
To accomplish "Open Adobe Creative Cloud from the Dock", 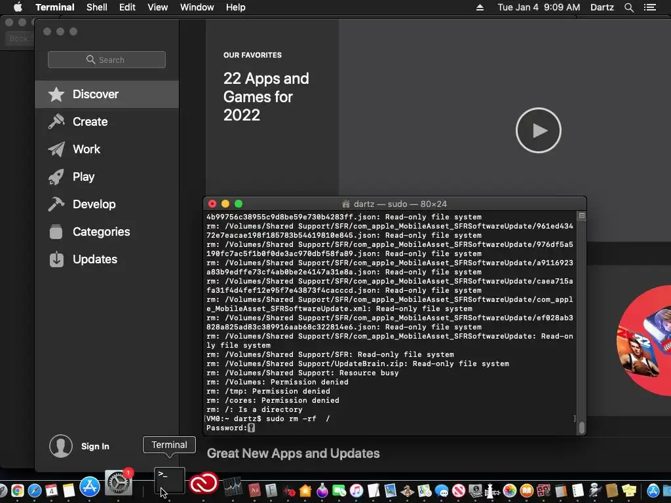I will [x=204, y=483].
